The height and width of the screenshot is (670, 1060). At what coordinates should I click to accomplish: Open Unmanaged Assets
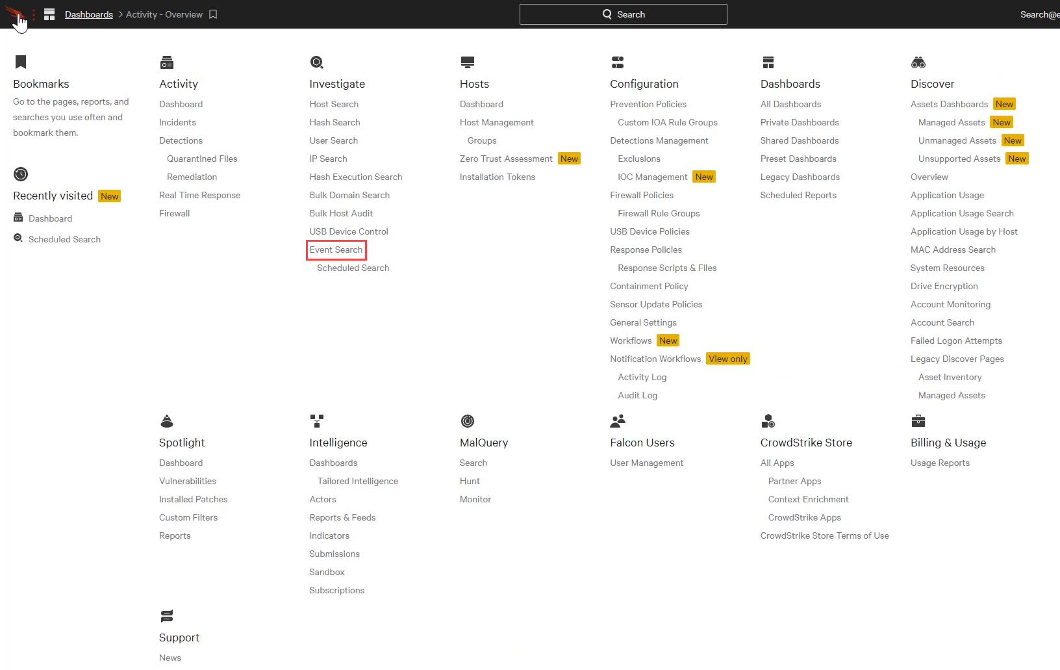[957, 140]
